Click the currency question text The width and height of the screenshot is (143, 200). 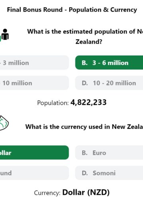(84, 127)
